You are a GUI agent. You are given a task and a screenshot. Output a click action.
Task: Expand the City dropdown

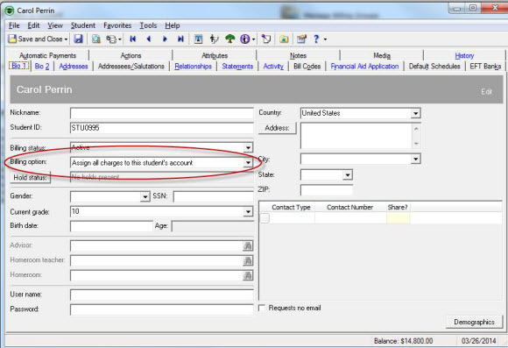click(x=416, y=160)
